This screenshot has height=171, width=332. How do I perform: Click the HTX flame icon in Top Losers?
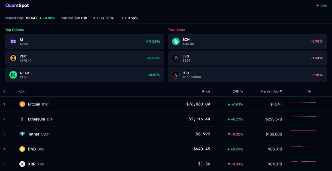(x=176, y=75)
